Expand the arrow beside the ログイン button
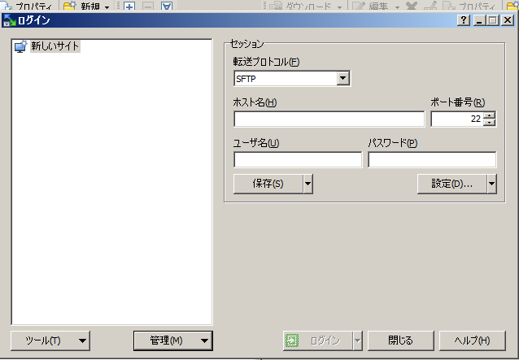 [x=357, y=340]
